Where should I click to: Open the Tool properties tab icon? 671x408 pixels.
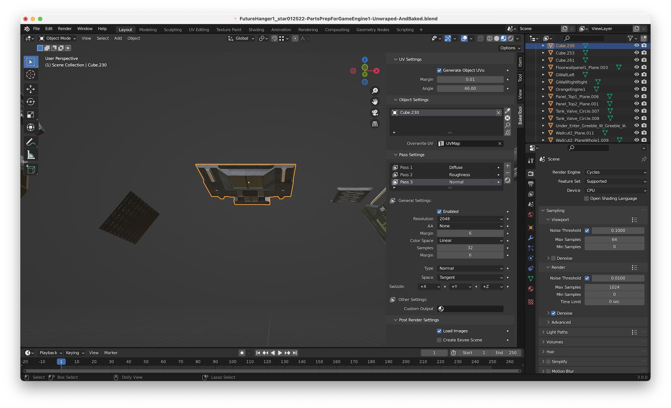coord(531,161)
